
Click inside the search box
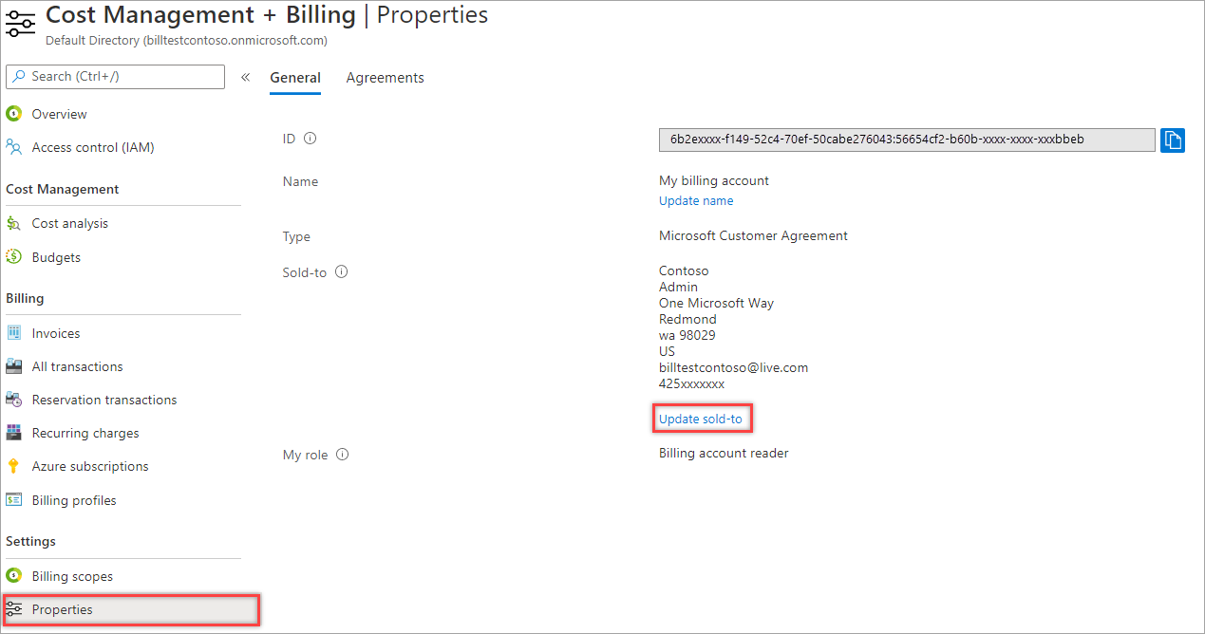pos(114,76)
